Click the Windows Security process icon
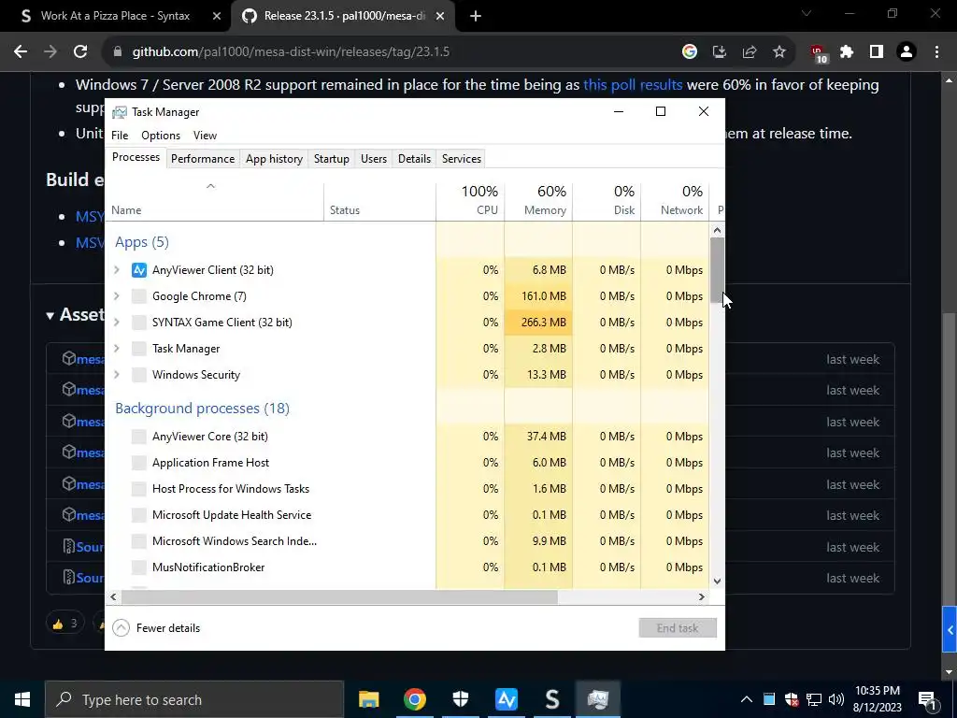Viewport: 957px width, 718px height. [x=139, y=375]
